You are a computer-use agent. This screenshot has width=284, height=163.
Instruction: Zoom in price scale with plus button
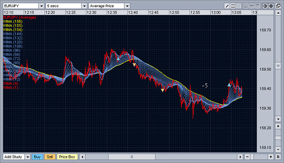(x=278, y=126)
